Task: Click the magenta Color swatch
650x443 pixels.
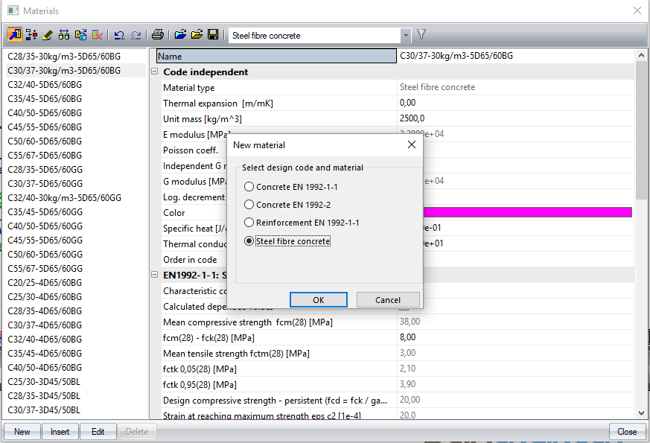Action: pos(521,213)
